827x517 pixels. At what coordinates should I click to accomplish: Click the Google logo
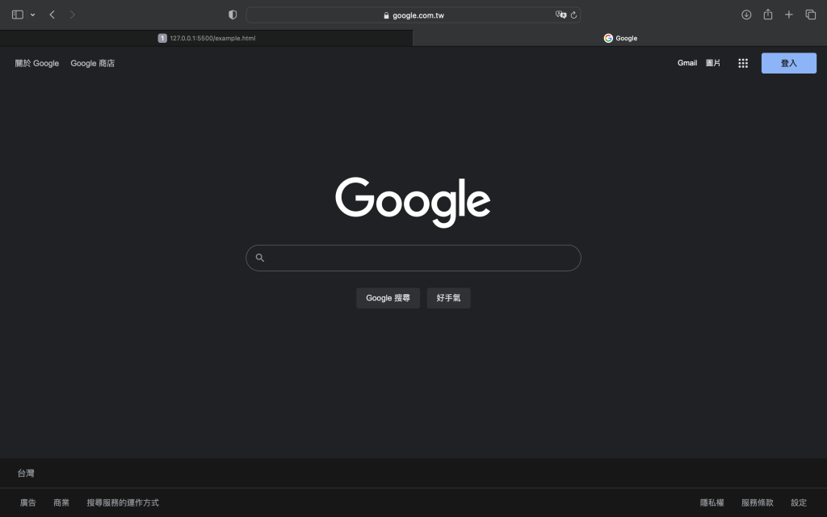(x=413, y=202)
